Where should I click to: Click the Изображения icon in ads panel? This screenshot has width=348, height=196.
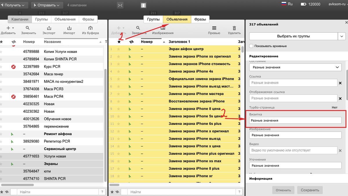click(x=163, y=28)
